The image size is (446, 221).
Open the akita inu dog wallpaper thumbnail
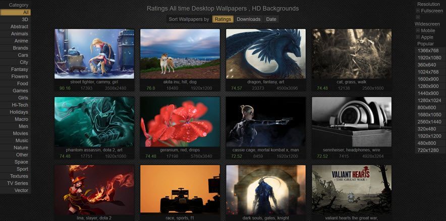tap(180, 54)
